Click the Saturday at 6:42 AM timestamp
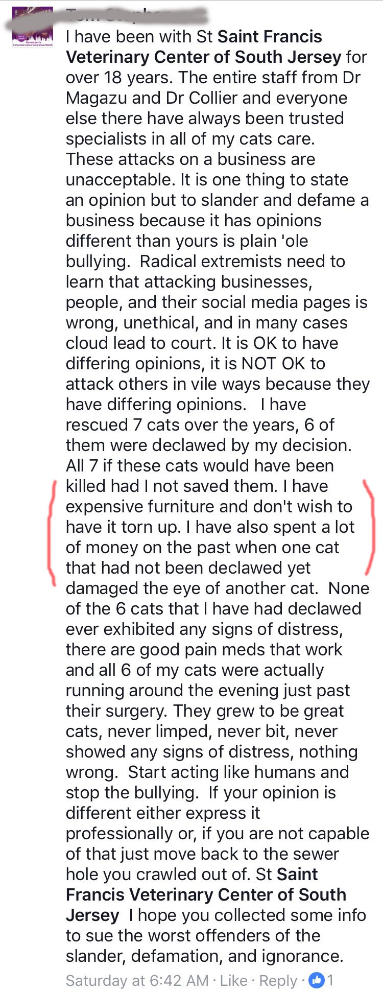Image resolution: width=383 pixels, height=992 pixels. click(137, 980)
